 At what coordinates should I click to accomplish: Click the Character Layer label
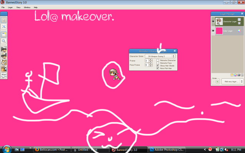(230, 21)
